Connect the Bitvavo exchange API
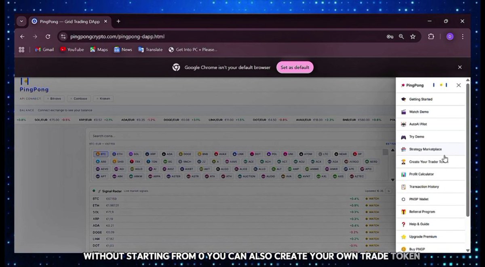The image size is (485, 267). tap(55, 98)
